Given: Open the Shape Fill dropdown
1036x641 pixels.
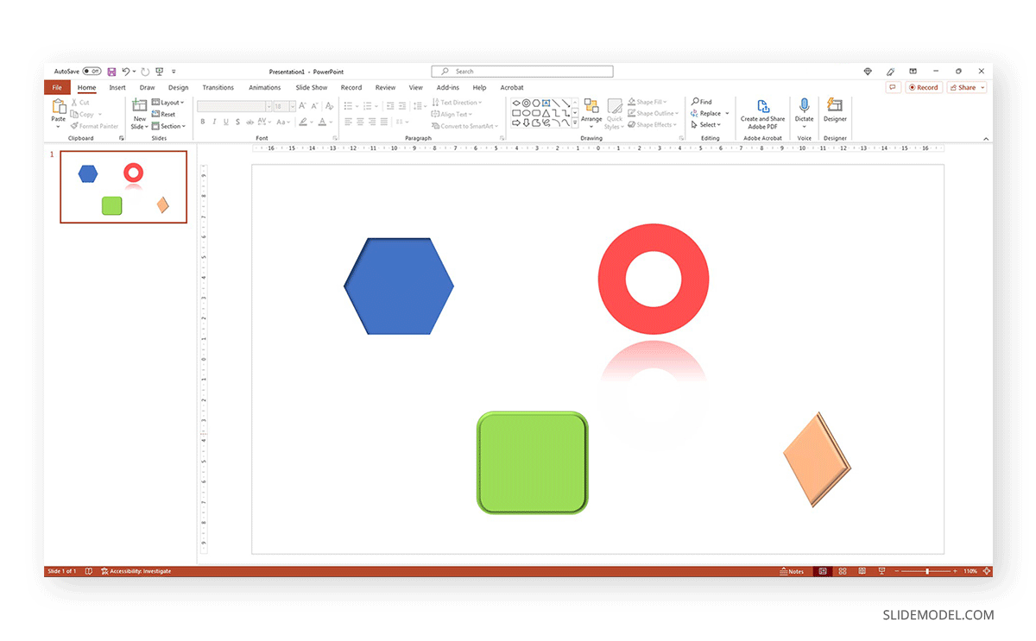Looking at the screenshot, I should [x=647, y=101].
